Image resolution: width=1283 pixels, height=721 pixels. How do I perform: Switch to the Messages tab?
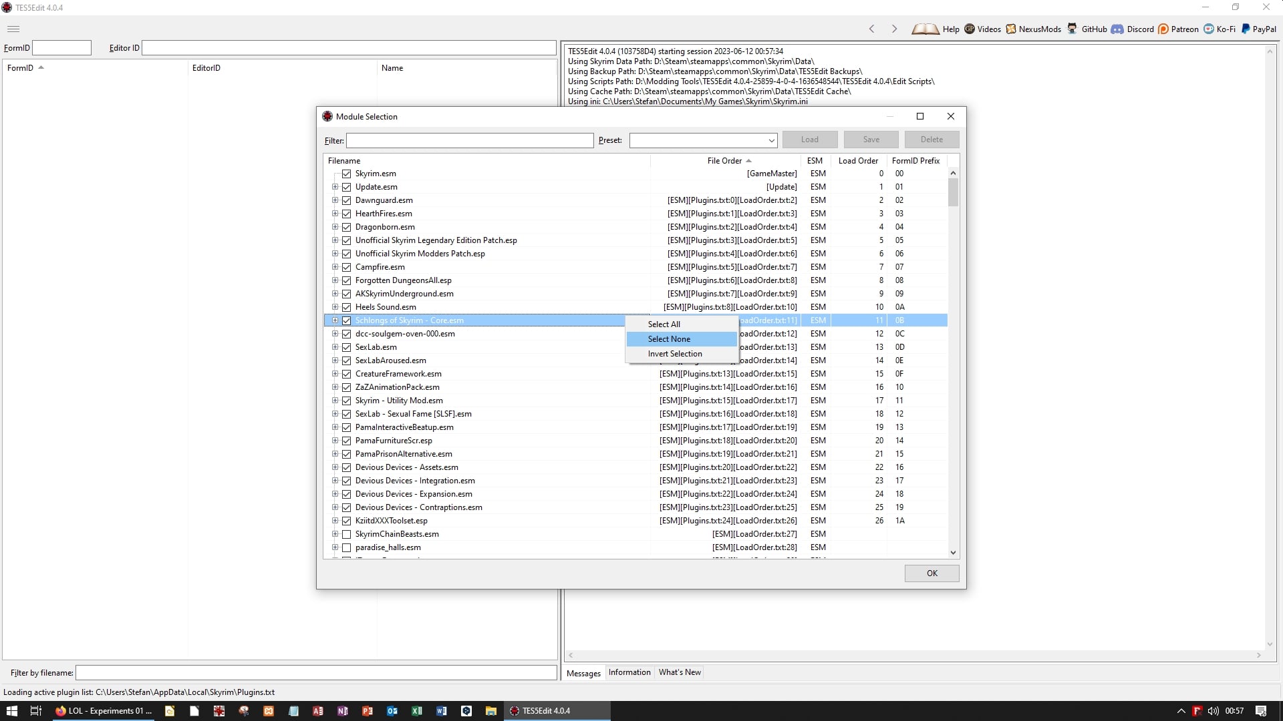pyautogui.click(x=583, y=673)
